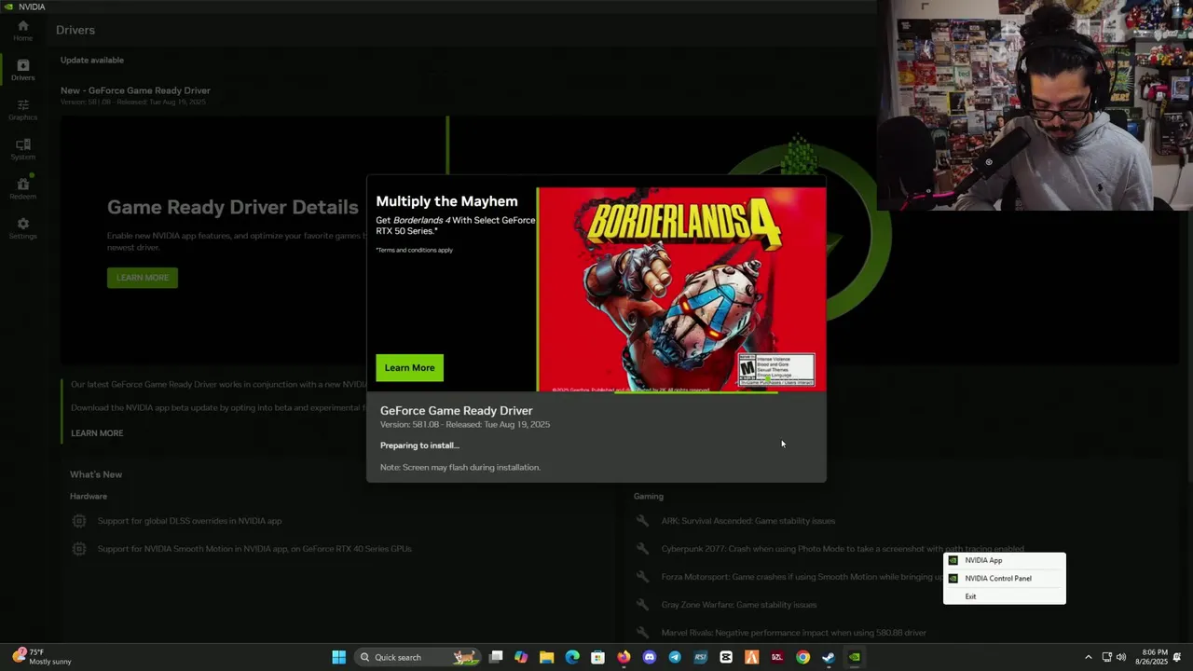This screenshot has height=671, width=1193.
Task: Open File Explorer from the taskbar
Action: click(546, 657)
